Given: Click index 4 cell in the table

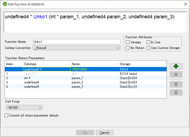Looking at the screenshot, I should point(14,87).
